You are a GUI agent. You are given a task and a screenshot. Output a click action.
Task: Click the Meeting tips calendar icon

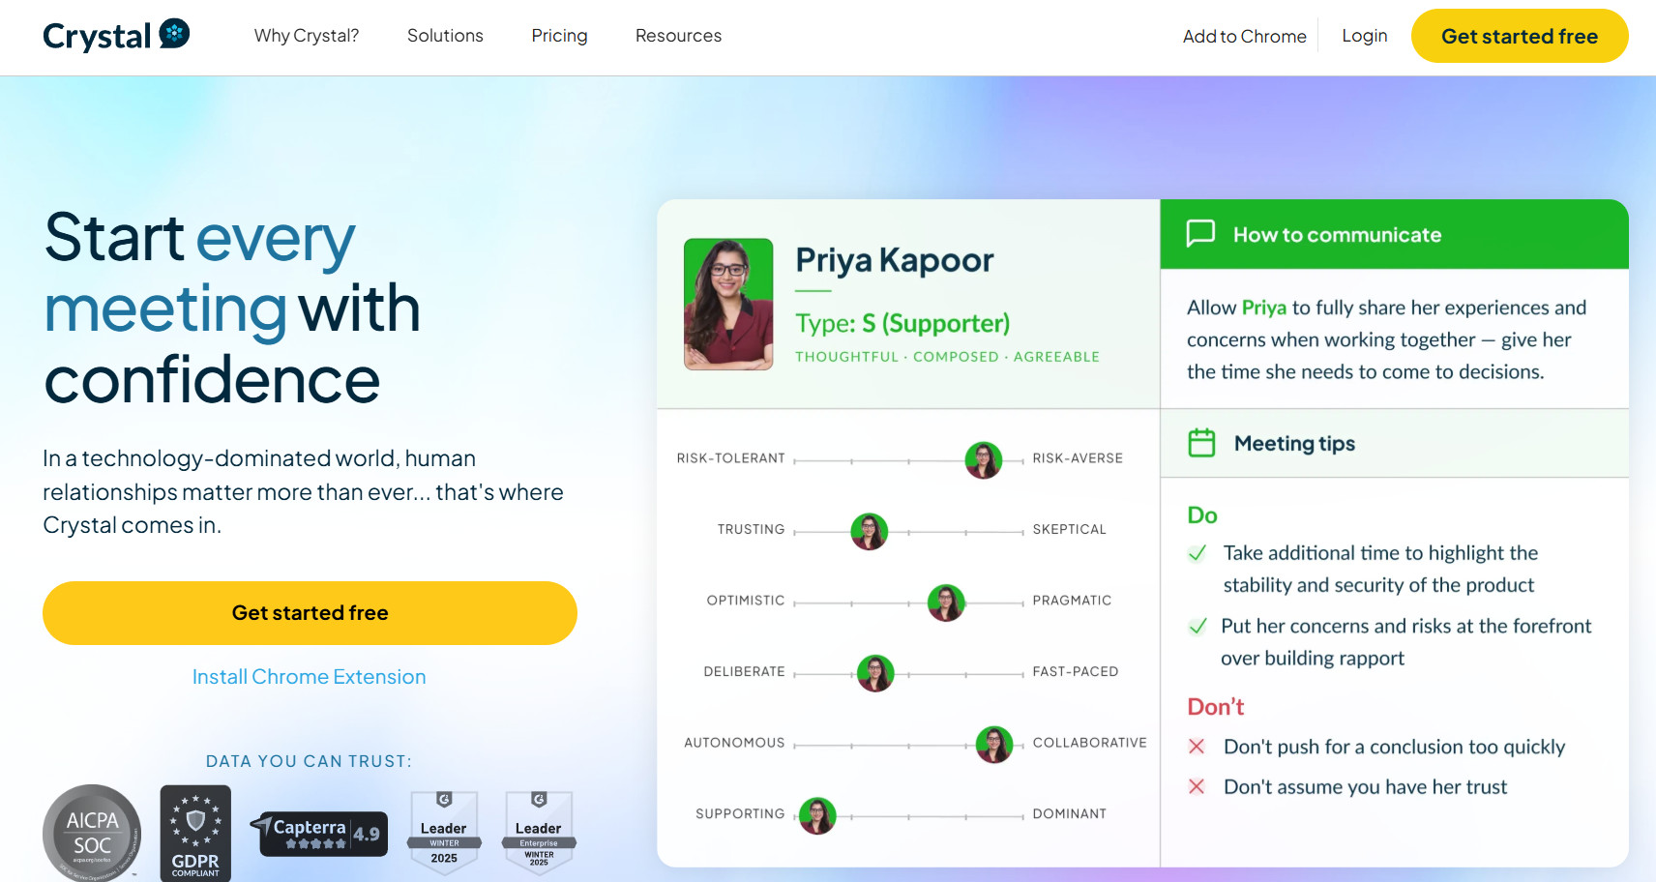(1201, 443)
